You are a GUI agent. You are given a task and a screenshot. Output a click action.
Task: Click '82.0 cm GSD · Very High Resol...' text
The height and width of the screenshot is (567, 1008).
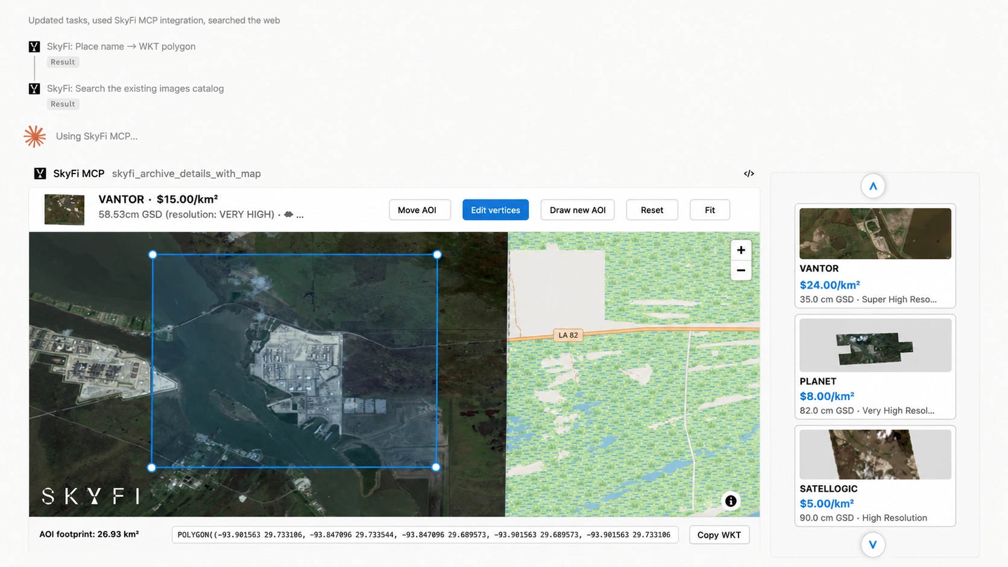tap(867, 411)
